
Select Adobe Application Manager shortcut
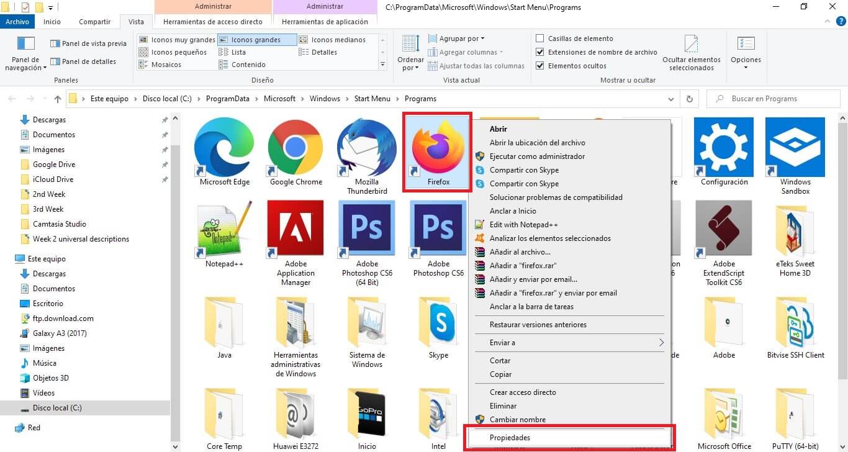[x=295, y=229]
